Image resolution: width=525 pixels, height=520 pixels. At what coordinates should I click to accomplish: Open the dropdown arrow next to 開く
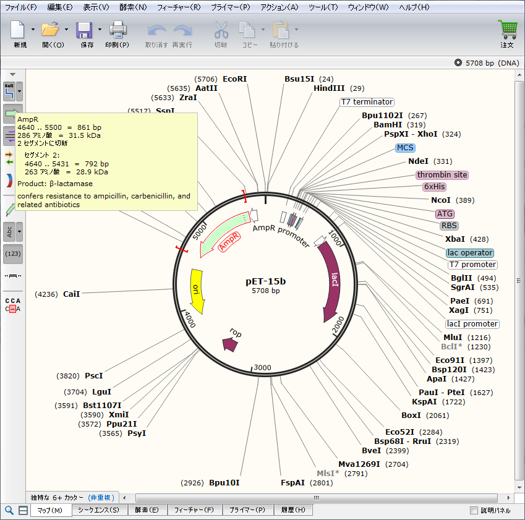(x=66, y=30)
